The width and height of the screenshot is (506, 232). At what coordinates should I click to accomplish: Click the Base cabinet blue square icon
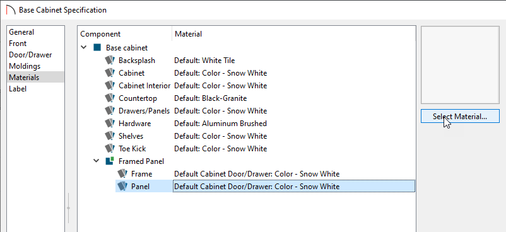97,48
